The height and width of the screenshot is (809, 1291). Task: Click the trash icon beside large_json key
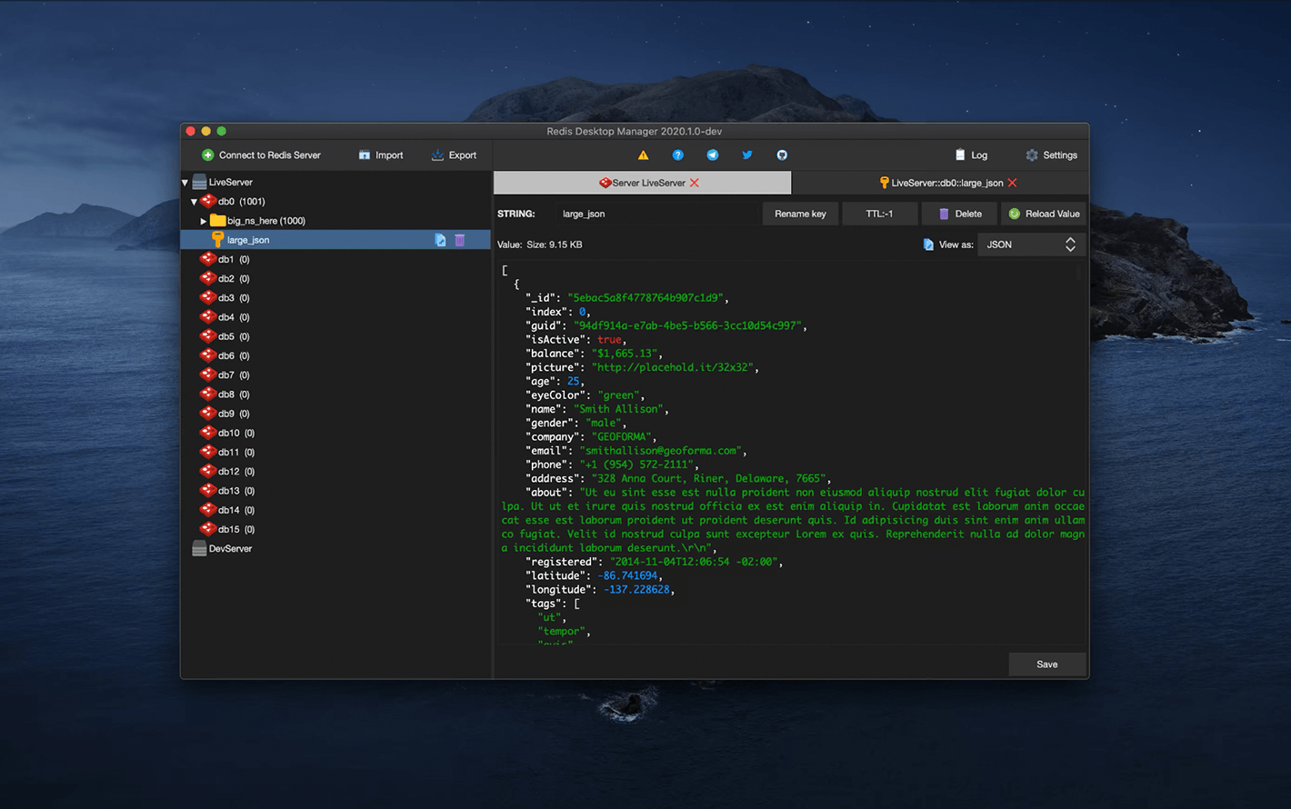(x=460, y=240)
